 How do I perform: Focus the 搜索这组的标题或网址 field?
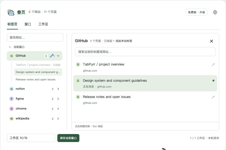pos(145,52)
